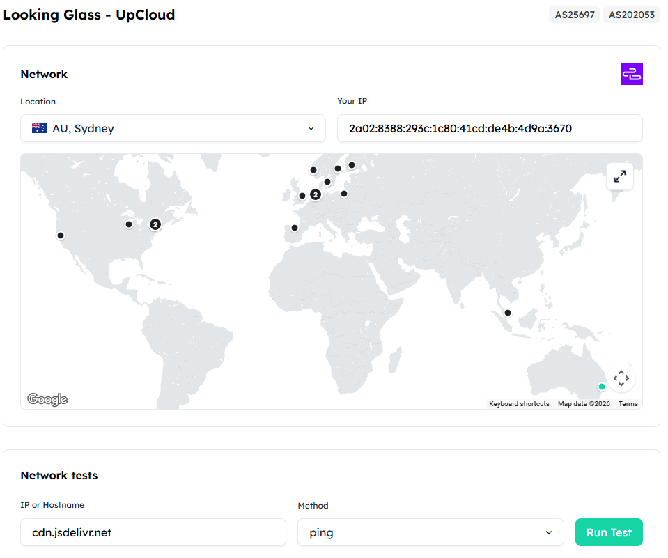The height and width of the screenshot is (558, 668).
Task: Select the Singapore map marker
Action: click(x=507, y=313)
